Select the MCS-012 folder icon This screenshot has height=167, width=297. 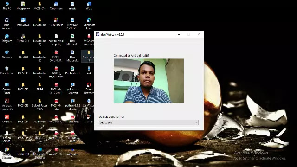[x=23, y=87]
